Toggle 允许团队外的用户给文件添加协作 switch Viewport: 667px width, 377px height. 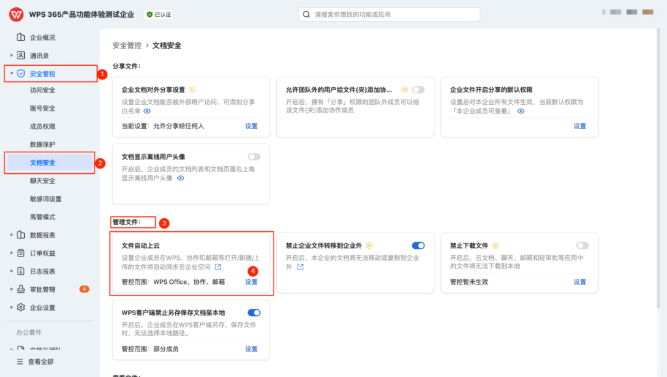click(x=418, y=90)
